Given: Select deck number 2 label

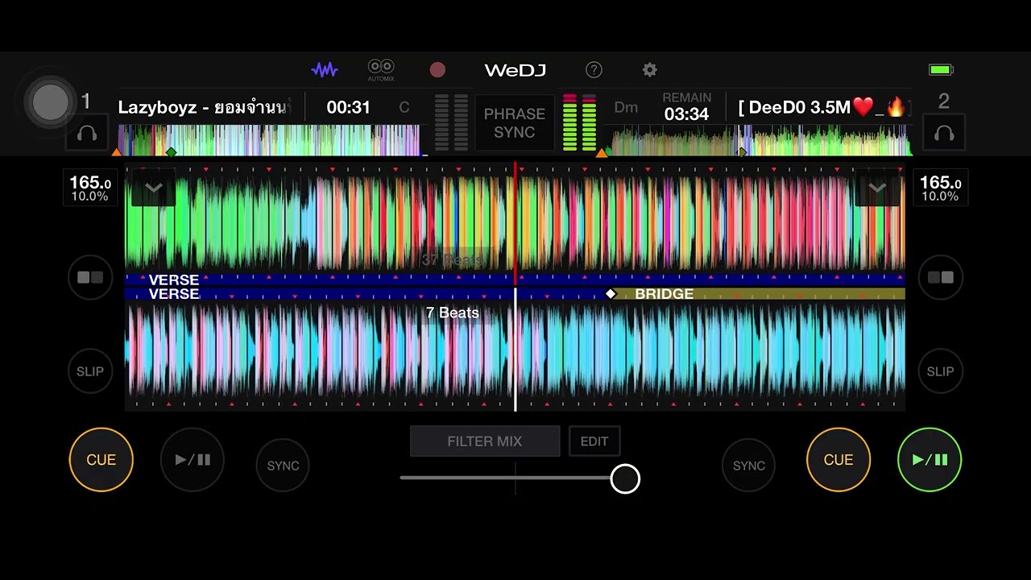Looking at the screenshot, I should [944, 101].
